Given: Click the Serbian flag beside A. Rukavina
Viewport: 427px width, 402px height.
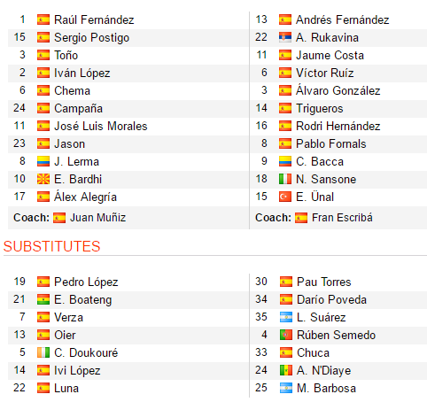Looking at the screenshot, I should point(285,37).
